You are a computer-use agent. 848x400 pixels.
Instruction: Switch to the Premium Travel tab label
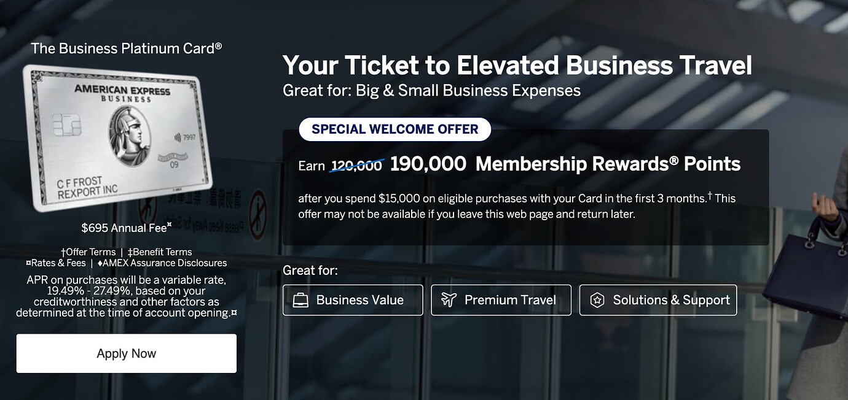pyautogui.click(x=510, y=300)
